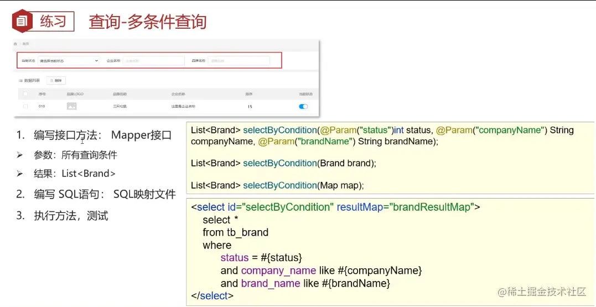Click the title 查询-多条件查询
Screen dimensions: 596x307
(x=148, y=22)
